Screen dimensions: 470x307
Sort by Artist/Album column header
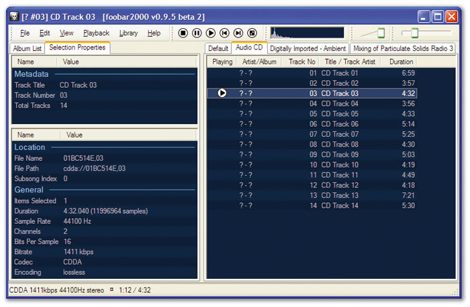click(x=259, y=62)
